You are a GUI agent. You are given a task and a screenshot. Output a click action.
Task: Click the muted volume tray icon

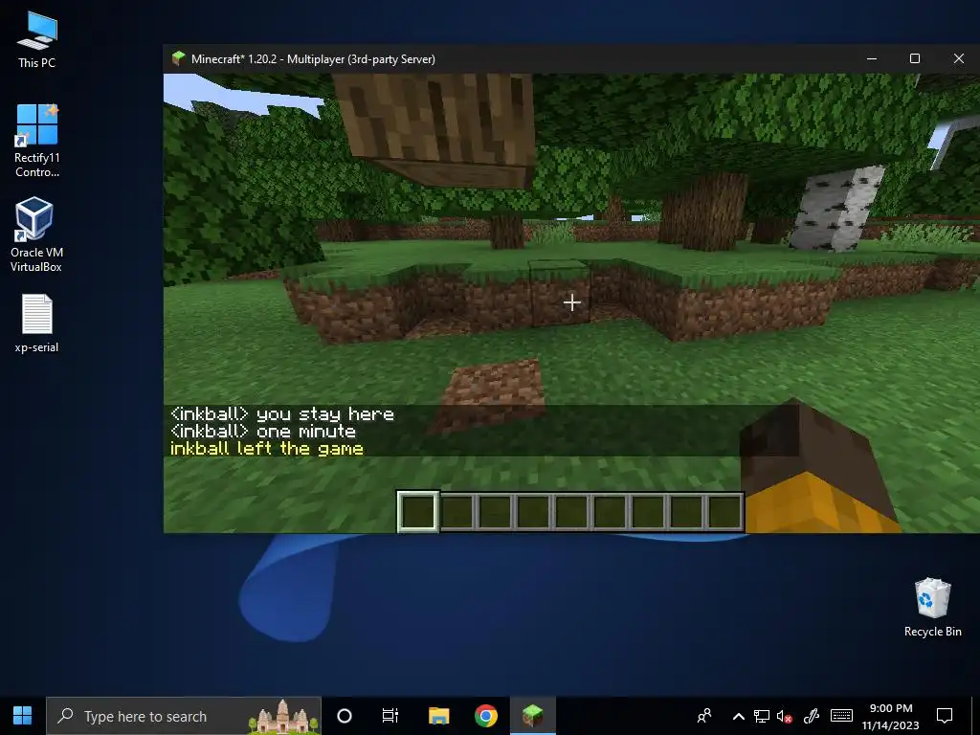pos(785,716)
